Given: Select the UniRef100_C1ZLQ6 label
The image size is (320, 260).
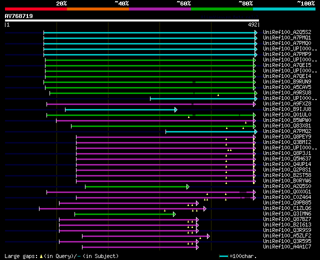Looking at the screenshot, I should [x=287, y=208].
